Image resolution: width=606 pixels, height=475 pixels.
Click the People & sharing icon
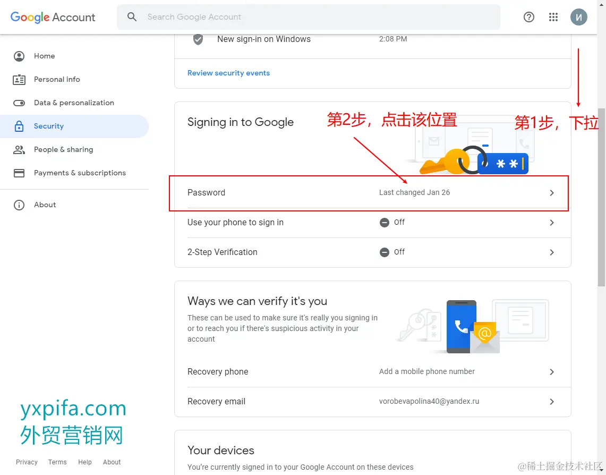click(19, 150)
